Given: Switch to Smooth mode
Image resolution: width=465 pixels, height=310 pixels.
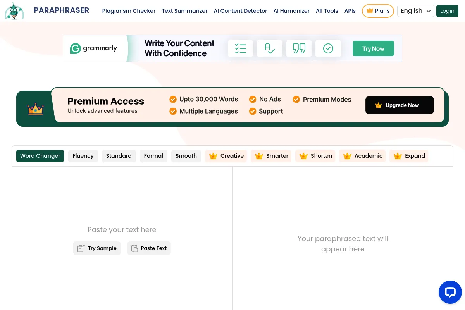Looking at the screenshot, I should pos(186,156).
